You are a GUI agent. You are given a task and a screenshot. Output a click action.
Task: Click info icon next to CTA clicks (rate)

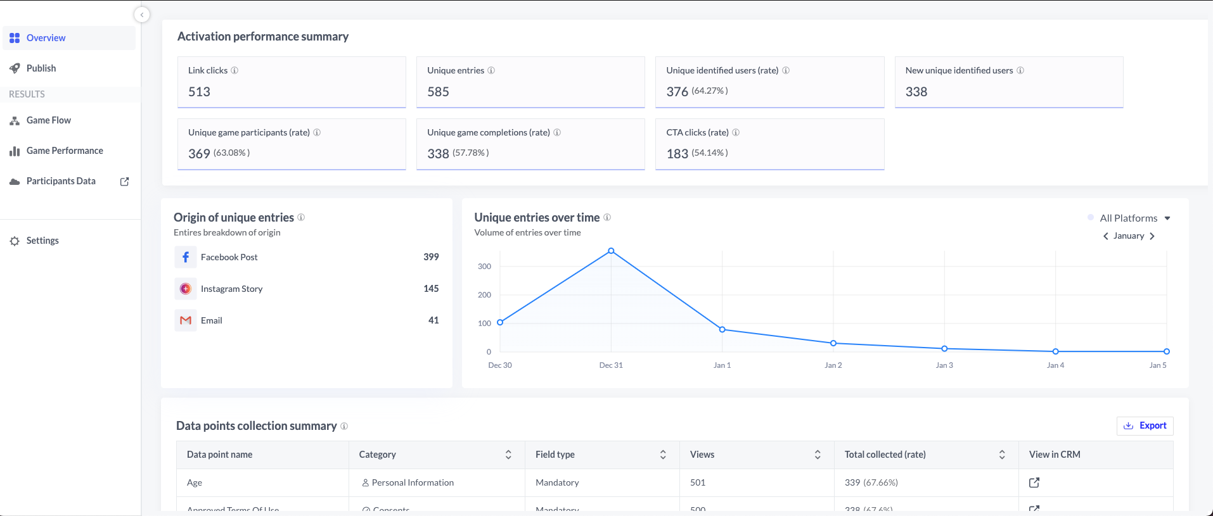coord(736,132)
